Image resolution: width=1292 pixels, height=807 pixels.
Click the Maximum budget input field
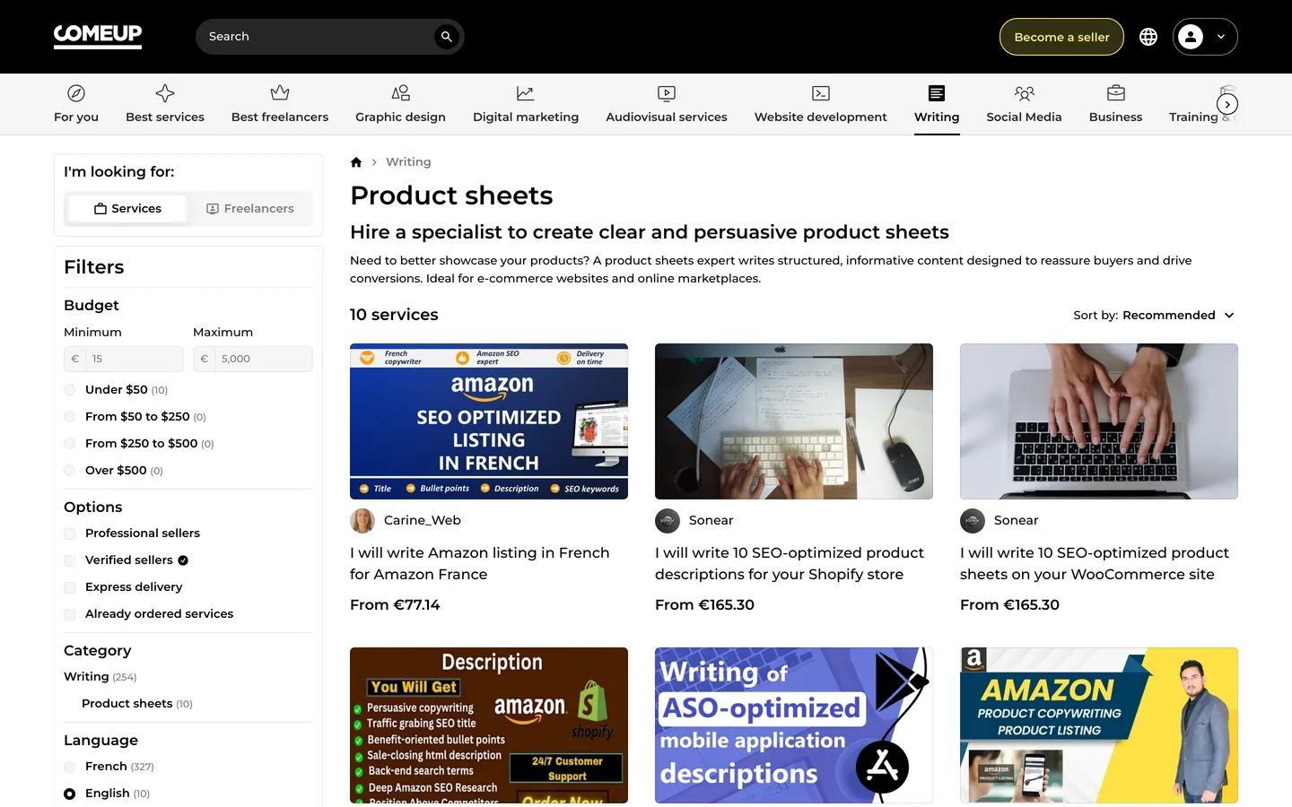[x=264, y=359]
